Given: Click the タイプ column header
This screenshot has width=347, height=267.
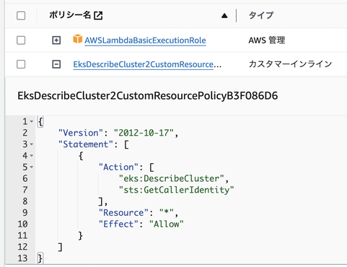Looking at the screenshot, I should coord(261,15).
